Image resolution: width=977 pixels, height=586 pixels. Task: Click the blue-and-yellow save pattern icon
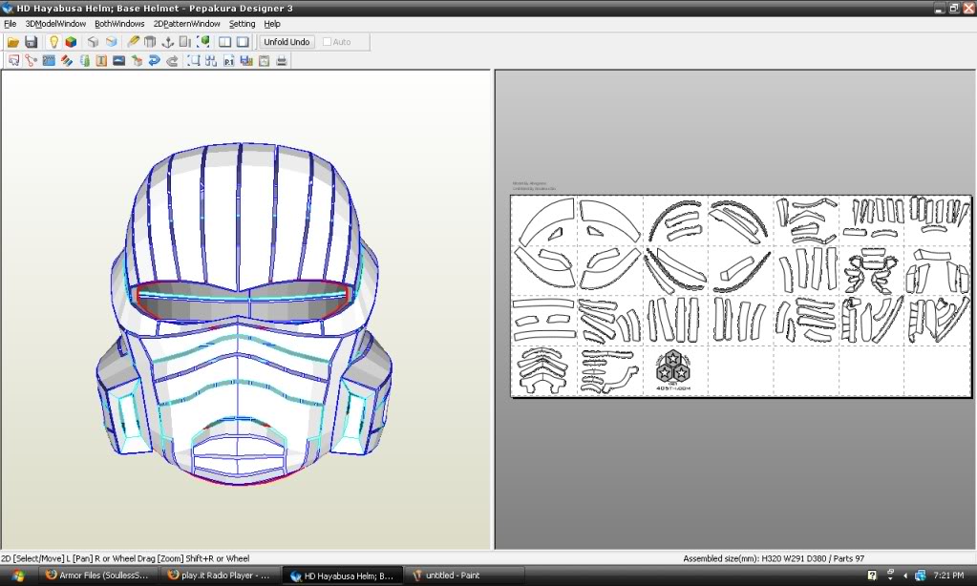tap(246, 60)
